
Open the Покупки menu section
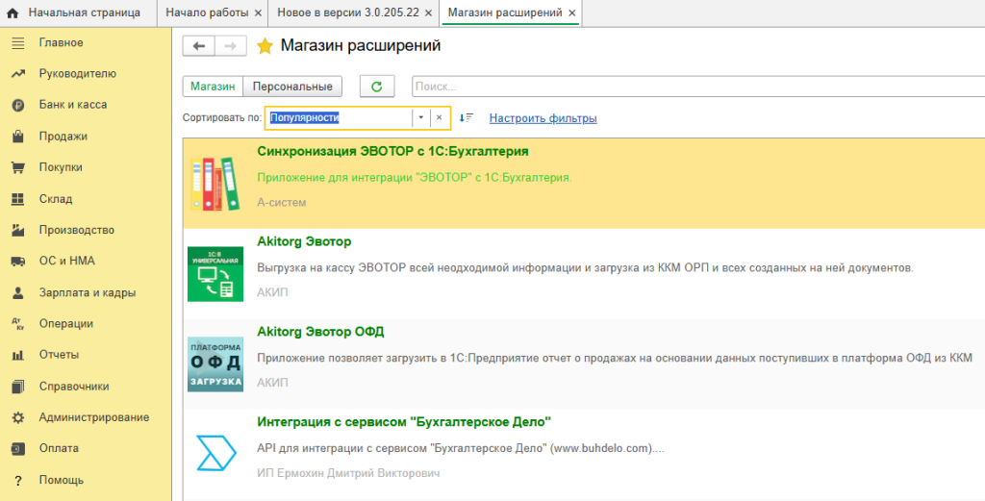61,167
